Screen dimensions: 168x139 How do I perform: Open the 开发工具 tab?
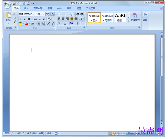point(91,8)
